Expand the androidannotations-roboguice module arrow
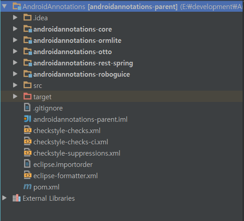 point(15,74)
